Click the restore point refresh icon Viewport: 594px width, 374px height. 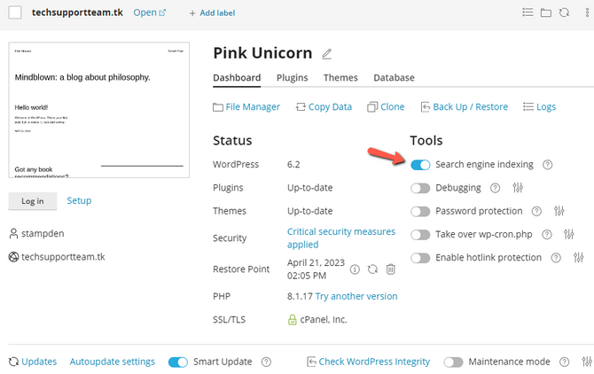point(372,269)
